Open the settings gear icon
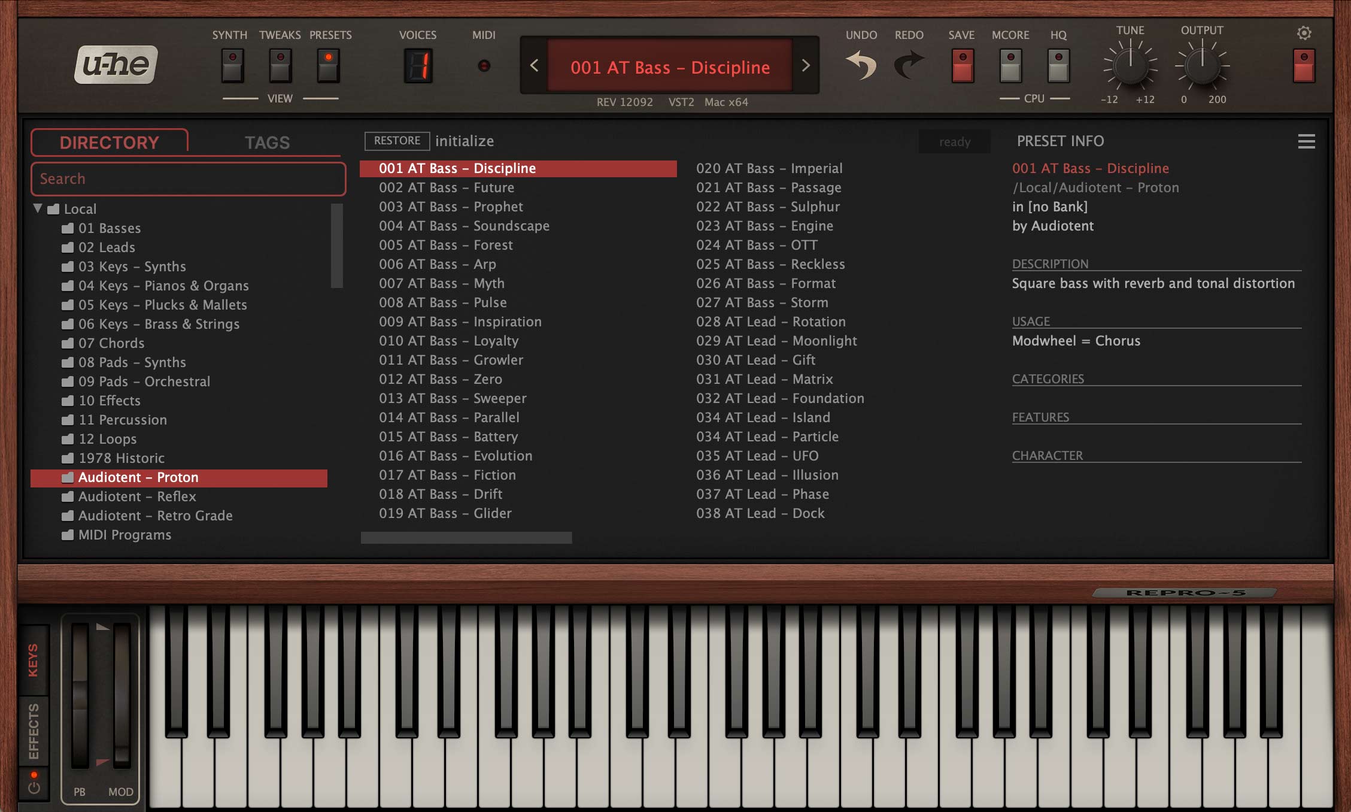Screen dimensions: 1351x812 click(x=1304, y=33)
